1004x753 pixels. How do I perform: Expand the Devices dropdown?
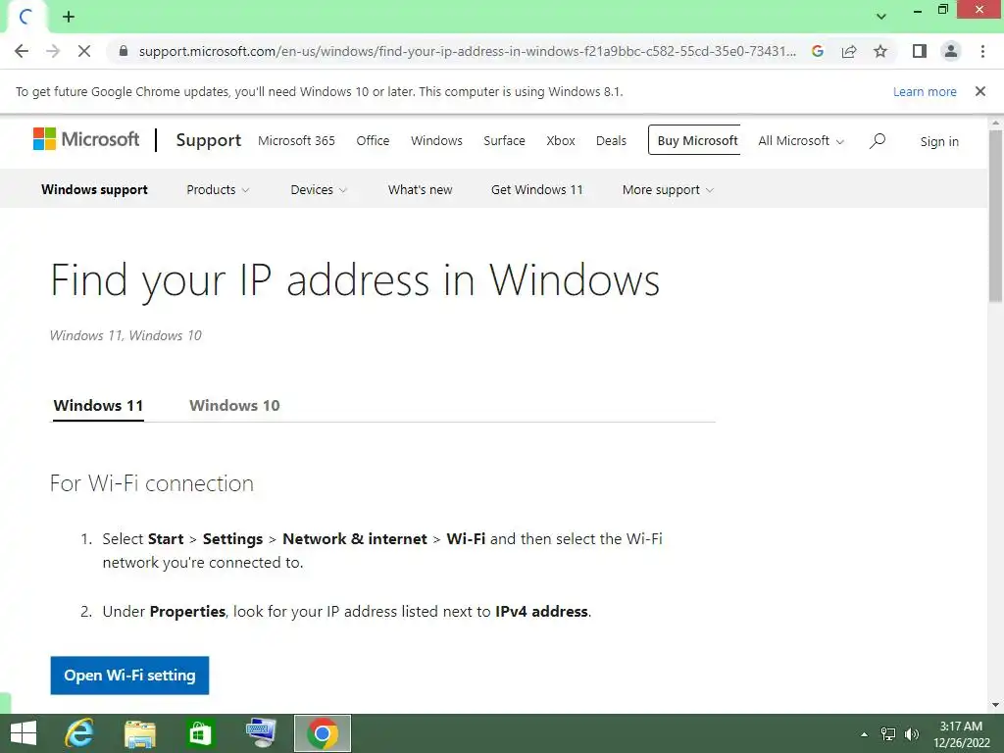click(x=319, y=189)
